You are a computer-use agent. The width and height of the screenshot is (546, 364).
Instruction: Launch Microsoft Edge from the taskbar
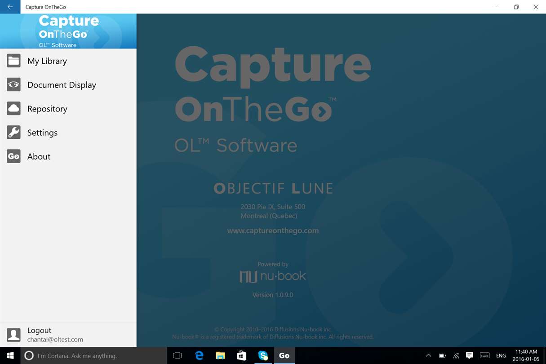click(199, 355)
